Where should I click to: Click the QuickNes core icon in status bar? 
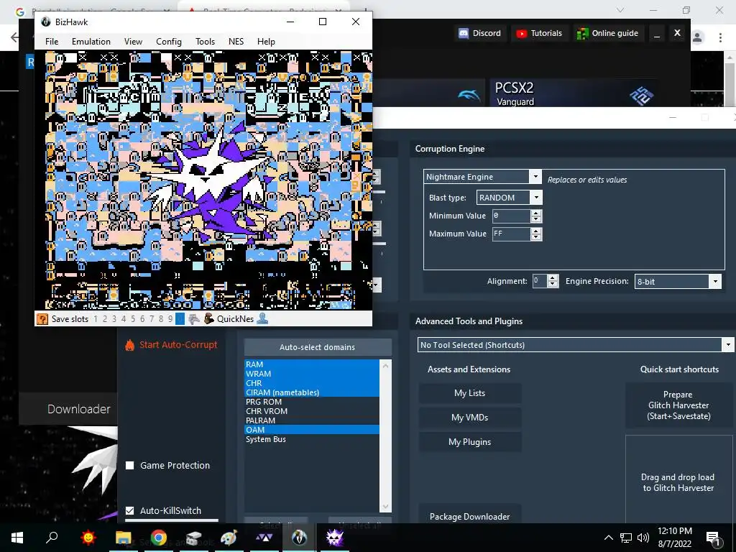209,318
